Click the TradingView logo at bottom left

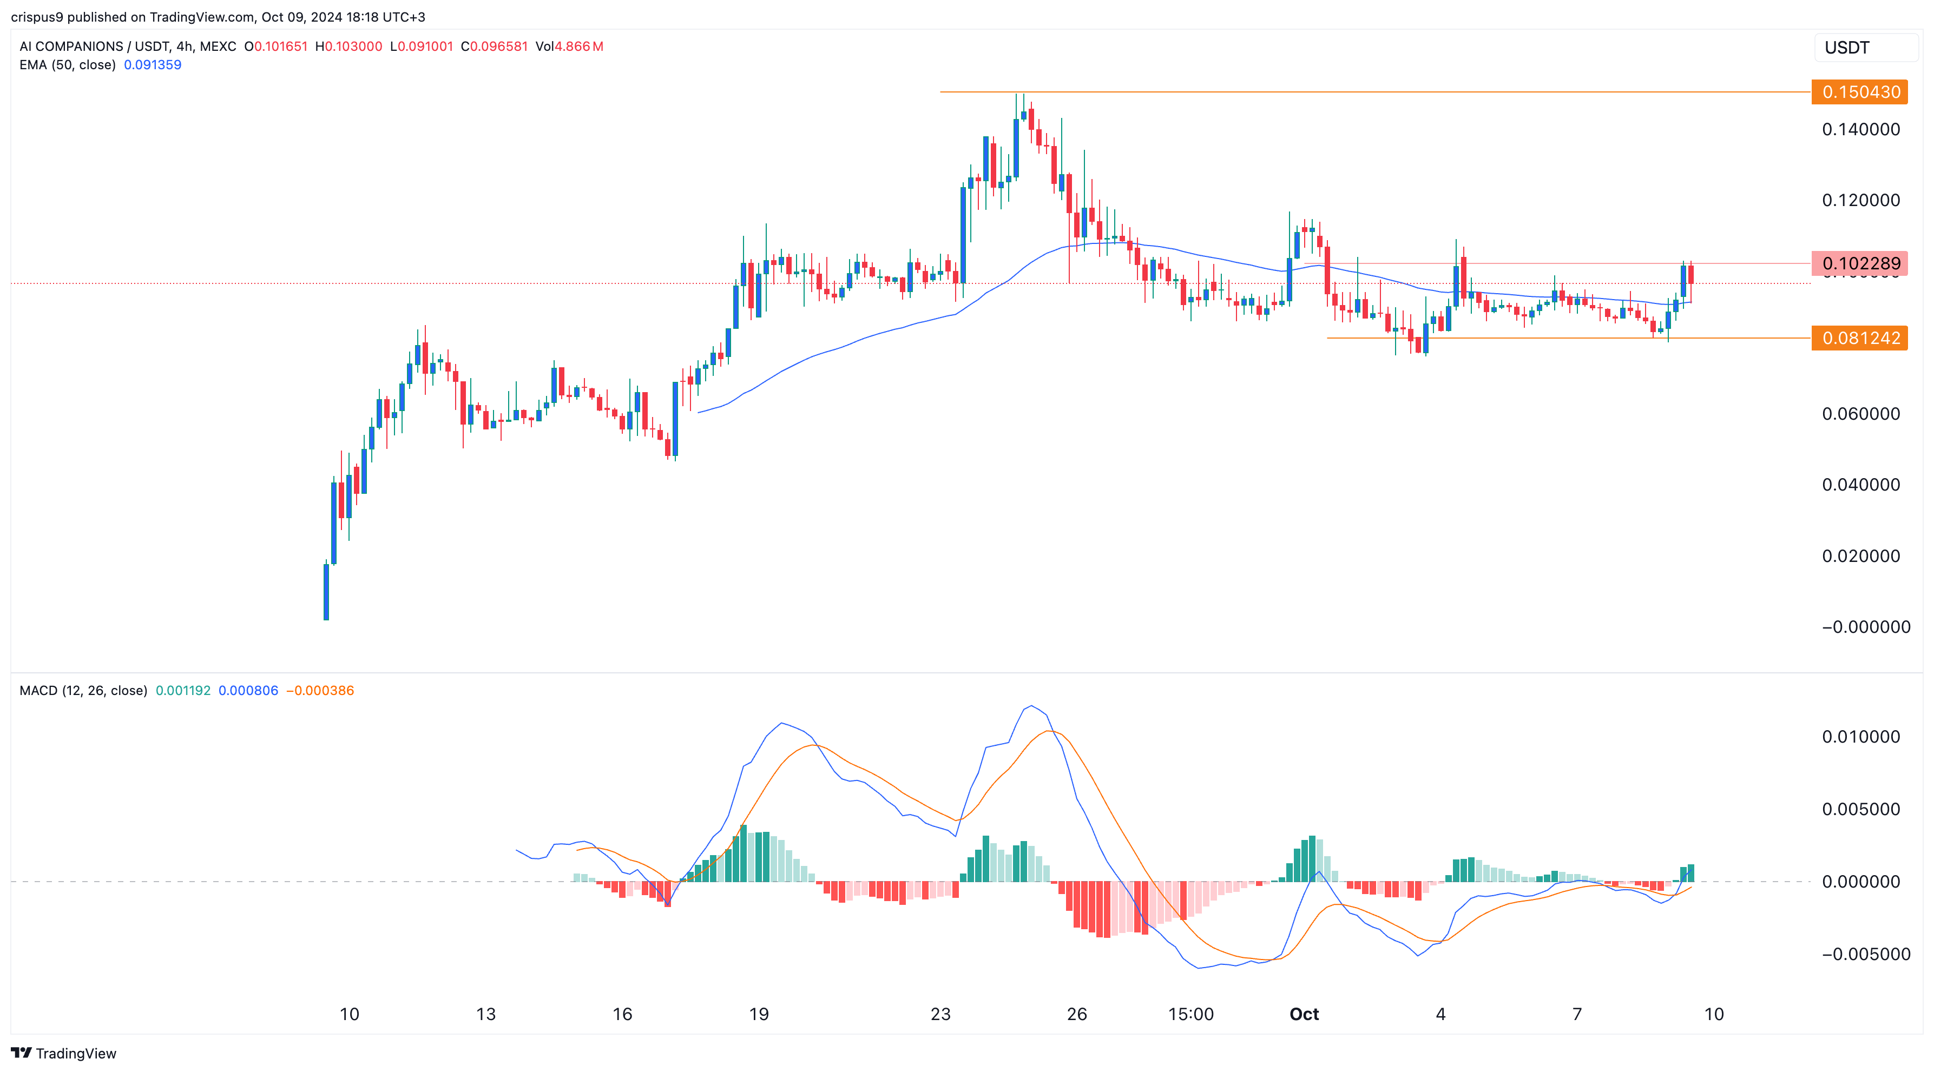(64, 1053)
